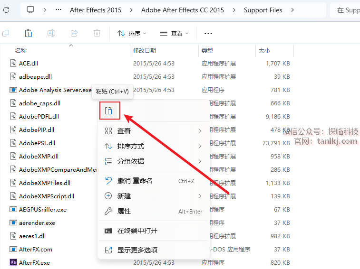Screen dimensions: 360x269
Task: Select the aerender.exe file name
Action: pos(37,223)
